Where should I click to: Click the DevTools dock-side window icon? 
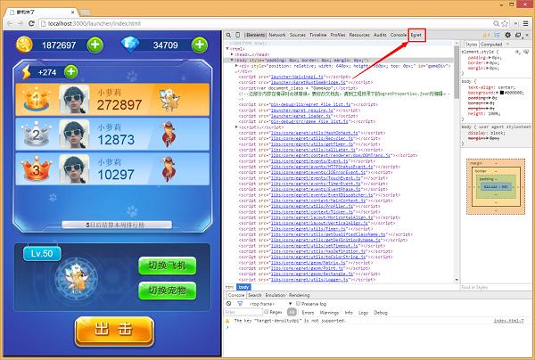(518, 35)
